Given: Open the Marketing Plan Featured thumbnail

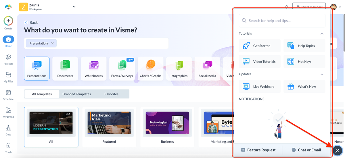Looking at the screenshot, I should click(109, 123).
